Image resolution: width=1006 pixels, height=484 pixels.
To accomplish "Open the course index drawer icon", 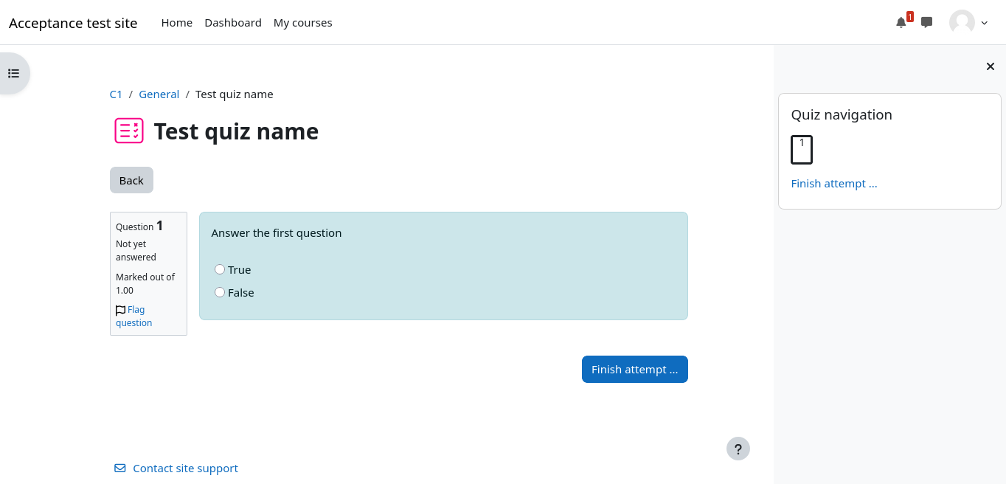I will 14,73.
